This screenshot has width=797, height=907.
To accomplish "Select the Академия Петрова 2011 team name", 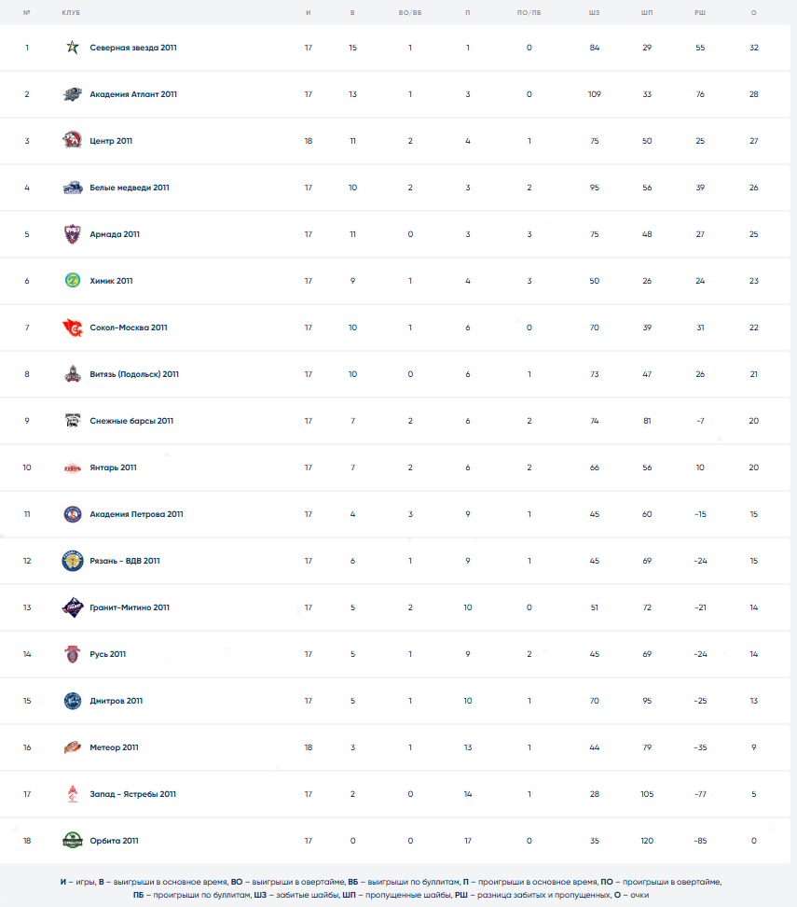I will (x=136, y=514).
